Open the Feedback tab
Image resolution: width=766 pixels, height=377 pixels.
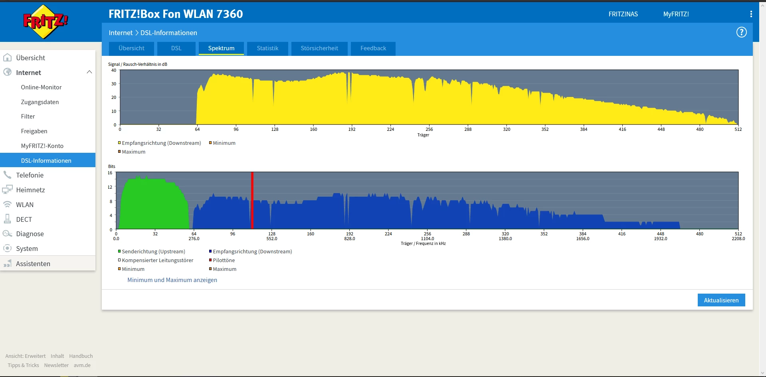[373, 48]
